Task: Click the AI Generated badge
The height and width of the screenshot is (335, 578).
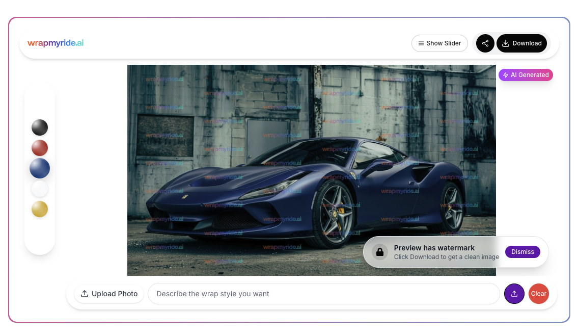Action: (526, 75)
